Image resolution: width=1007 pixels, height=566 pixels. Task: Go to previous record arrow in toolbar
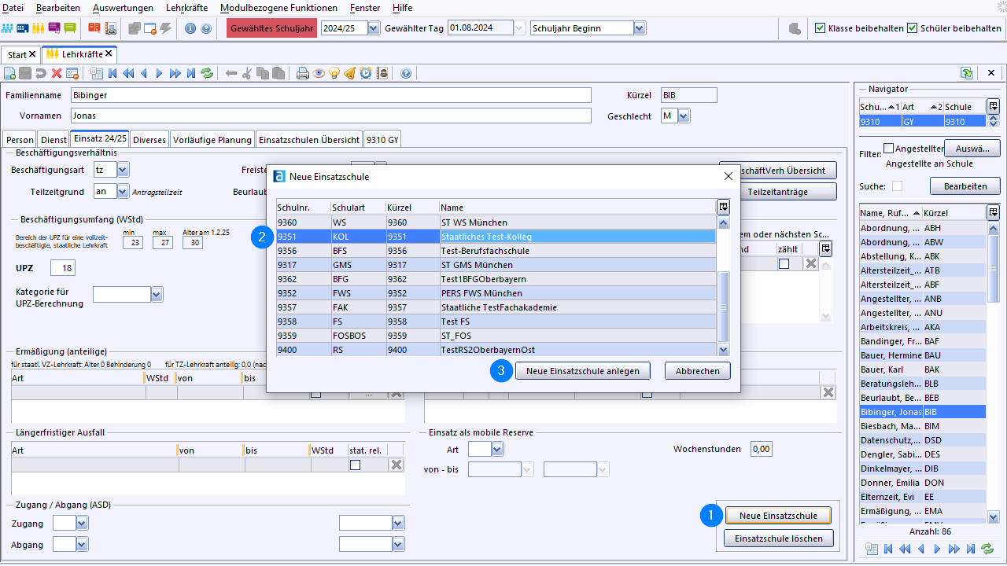144,73
